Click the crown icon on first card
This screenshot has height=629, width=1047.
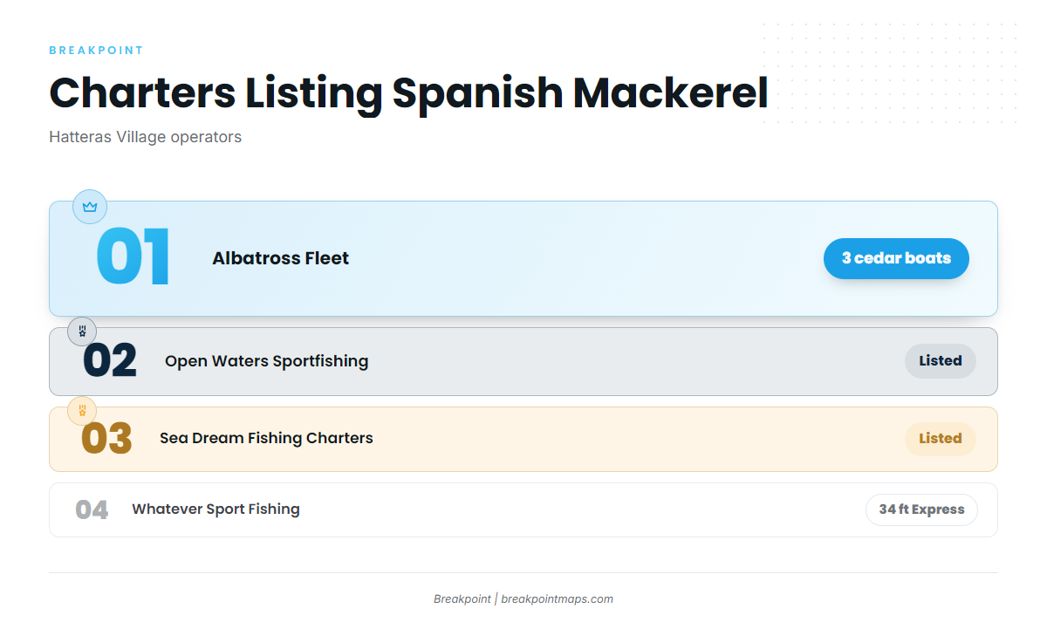90,207
